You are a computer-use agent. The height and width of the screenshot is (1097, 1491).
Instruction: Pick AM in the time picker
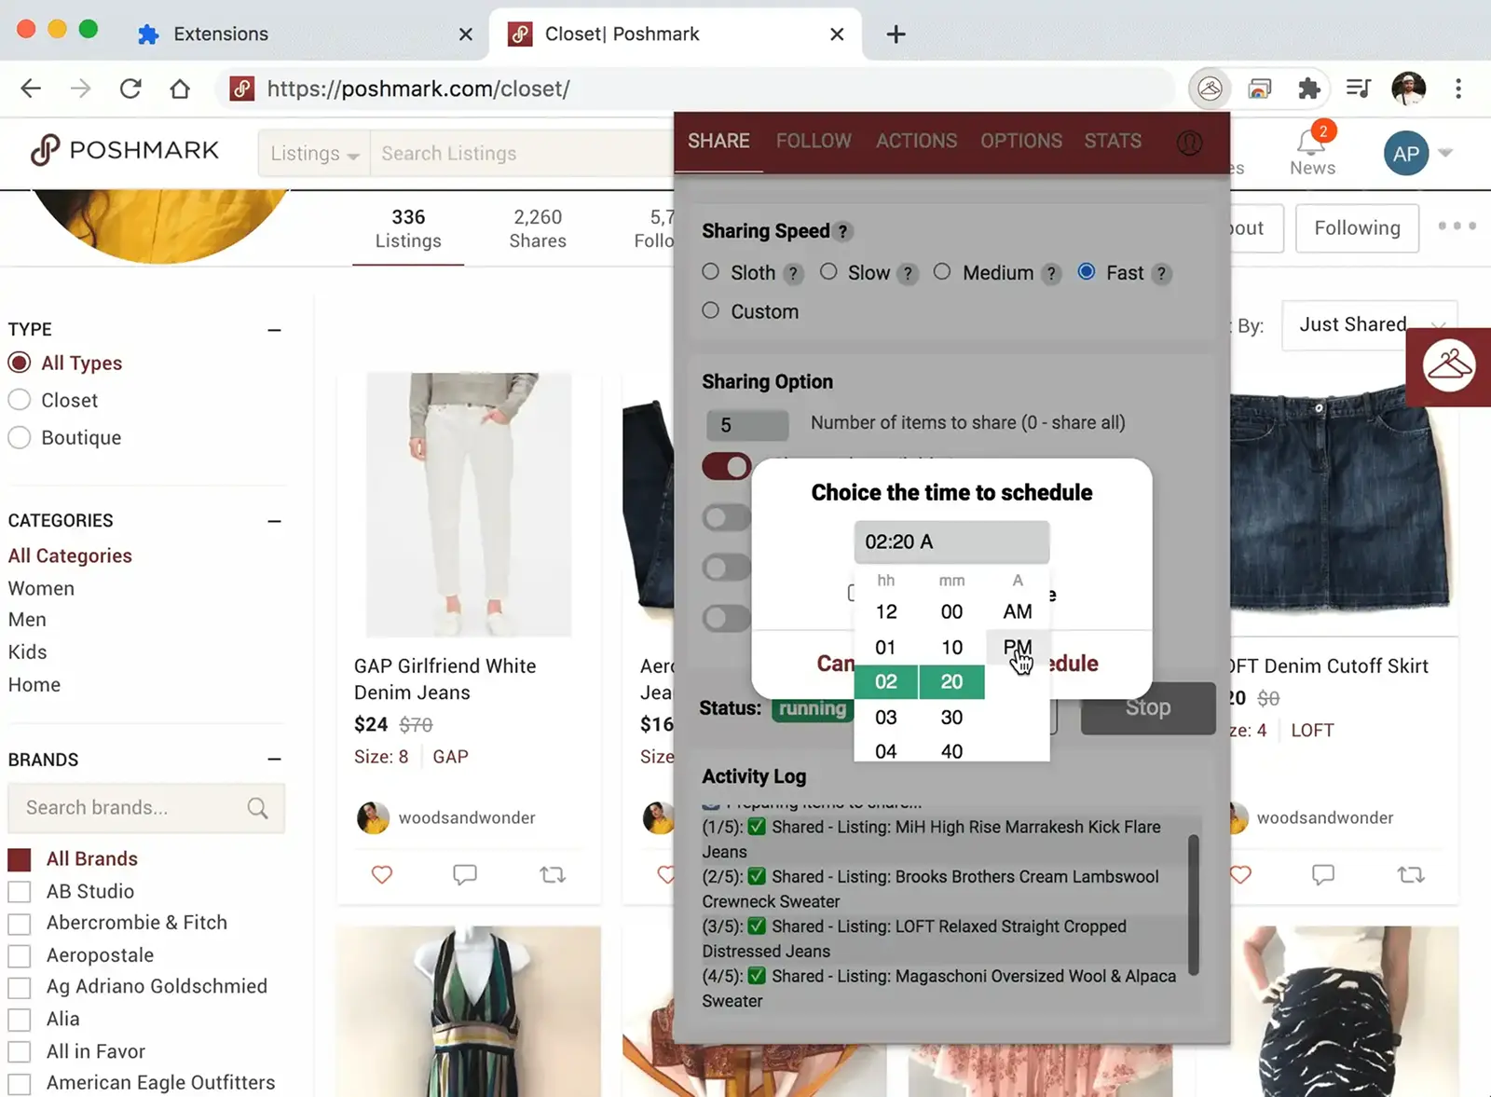tap(1018, 611)
